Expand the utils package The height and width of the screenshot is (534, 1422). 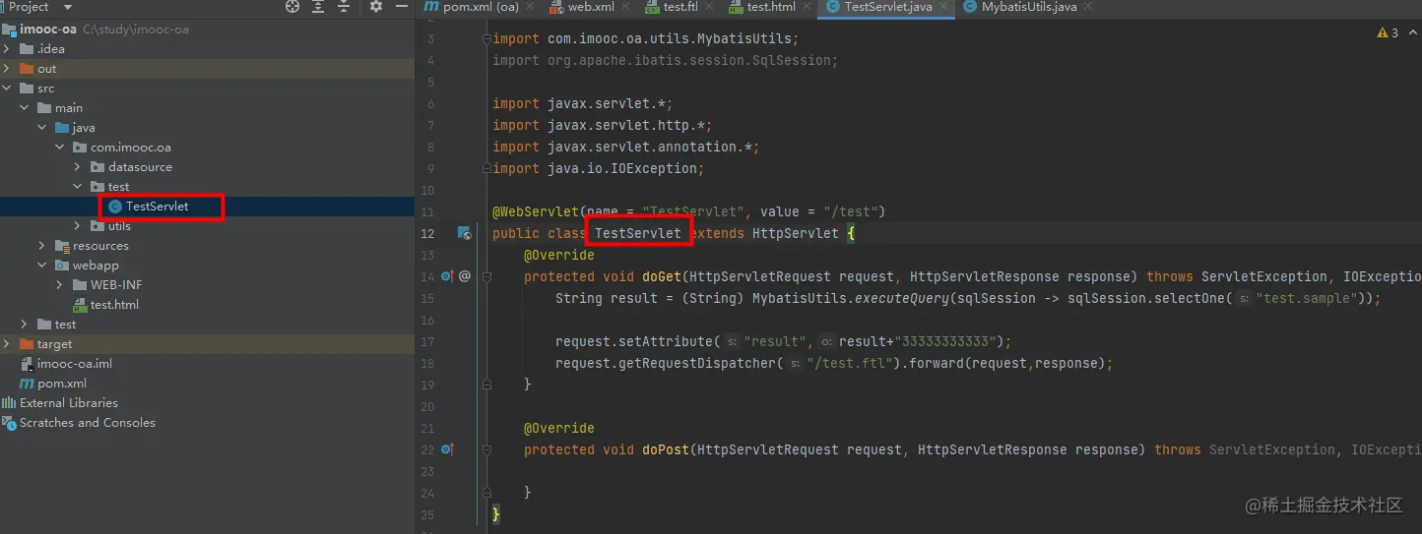[78, 226]
